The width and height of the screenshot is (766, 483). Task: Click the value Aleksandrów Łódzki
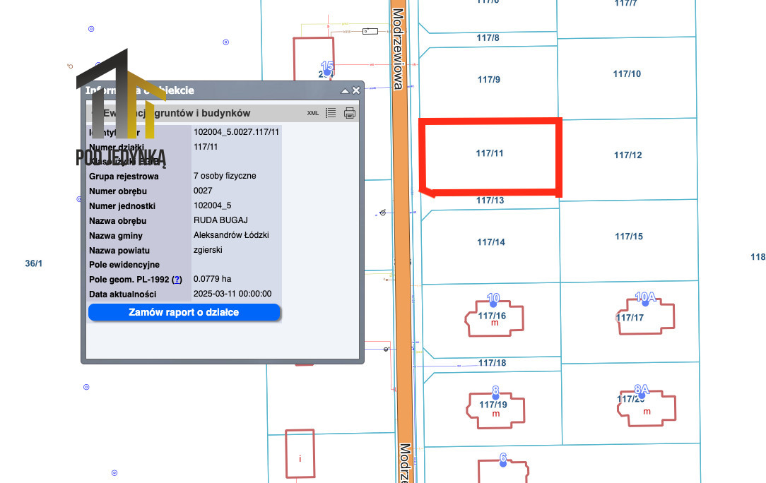pyautogui.click(x=231, y=235)
